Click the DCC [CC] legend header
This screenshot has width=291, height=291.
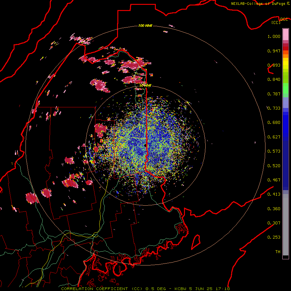280,21
